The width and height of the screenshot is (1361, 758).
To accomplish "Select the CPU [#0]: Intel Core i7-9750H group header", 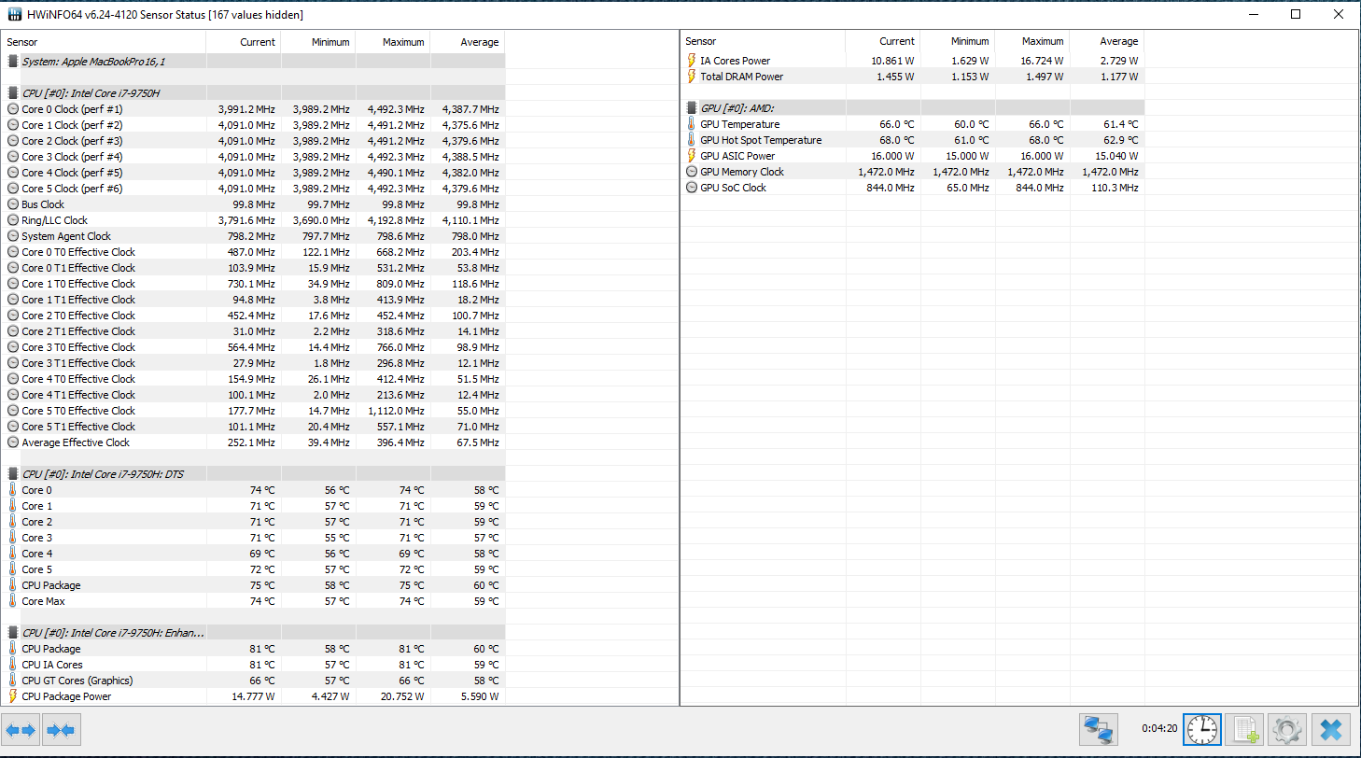I will (253, 93).
